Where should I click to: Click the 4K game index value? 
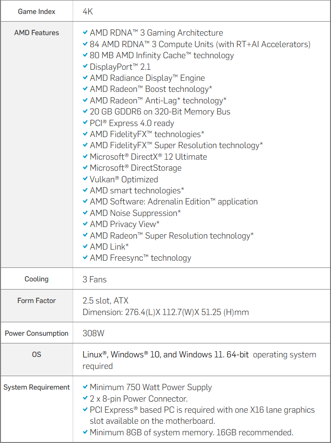point(88,12)
